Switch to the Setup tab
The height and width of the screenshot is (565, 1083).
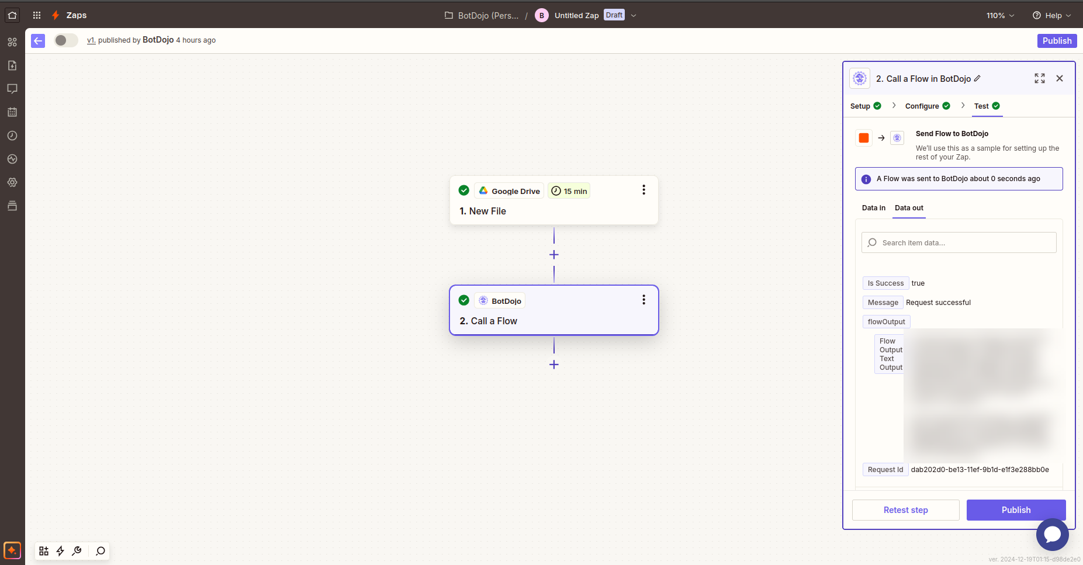[x=866, y=106]
